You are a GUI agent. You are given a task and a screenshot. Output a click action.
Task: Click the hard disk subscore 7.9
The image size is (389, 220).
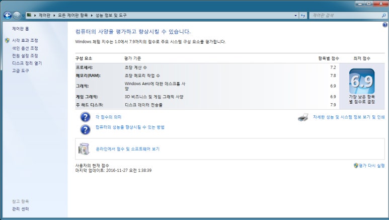[x=333, y=105]
